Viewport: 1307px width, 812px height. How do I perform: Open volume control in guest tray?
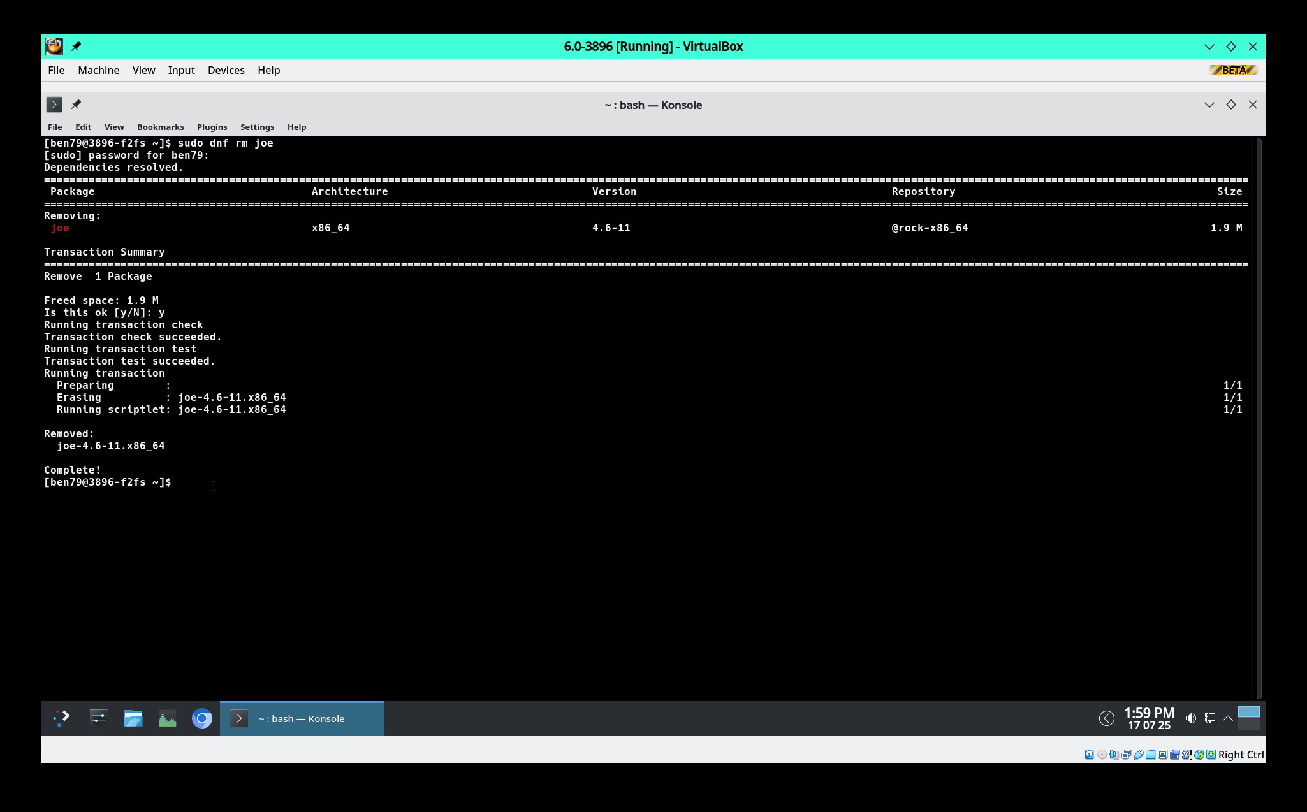tap(1190, 718)
